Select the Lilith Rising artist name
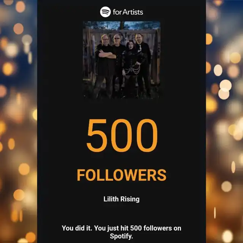This screenshot has height=243, width=243. click(121, 199)
